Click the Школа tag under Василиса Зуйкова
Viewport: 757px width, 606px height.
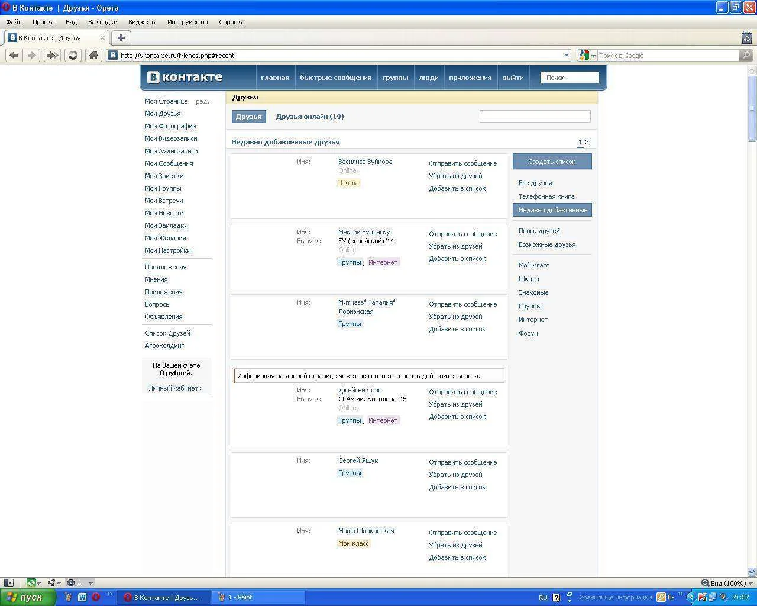pos(348,183)
